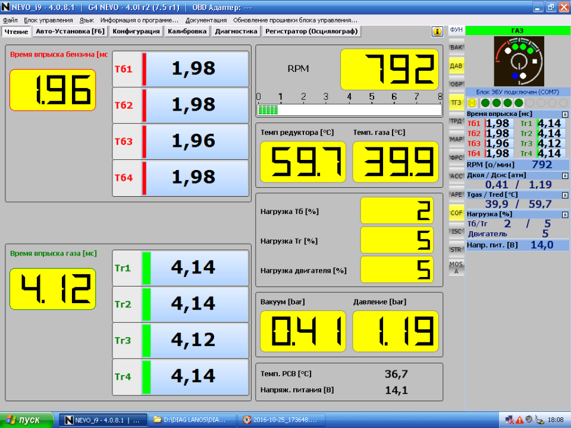
Task: Click the yellow info icon near tabs
Action: click(437, 32)
